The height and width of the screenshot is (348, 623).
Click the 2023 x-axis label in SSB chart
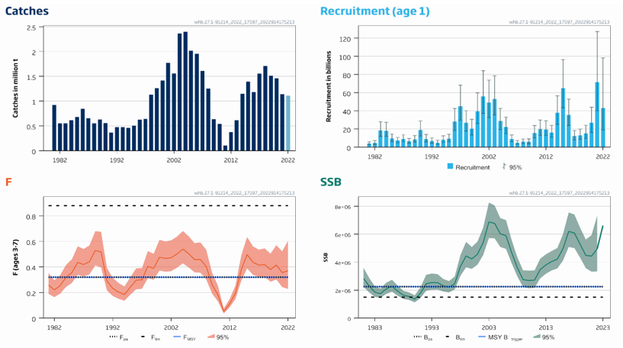pyautogui.click(x=602, y=326)
